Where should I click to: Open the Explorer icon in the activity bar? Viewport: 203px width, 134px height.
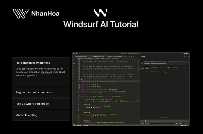[x=74, y=57]
